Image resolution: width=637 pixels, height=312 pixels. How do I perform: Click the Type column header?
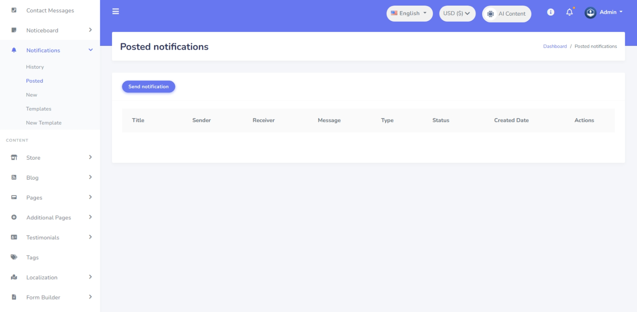tap(387, 120)
